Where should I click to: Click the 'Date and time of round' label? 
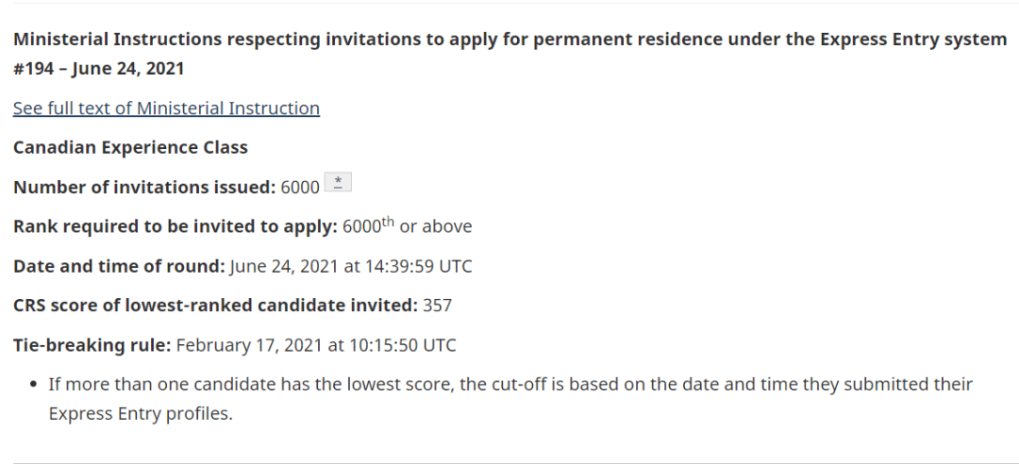click(119, 267)
